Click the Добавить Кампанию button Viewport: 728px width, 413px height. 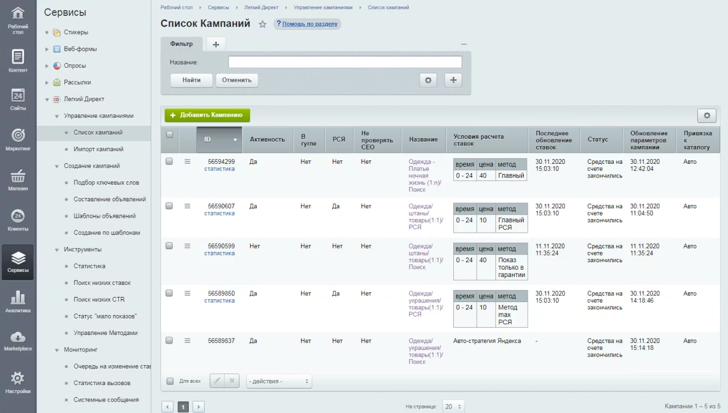[x=207, y=115]
